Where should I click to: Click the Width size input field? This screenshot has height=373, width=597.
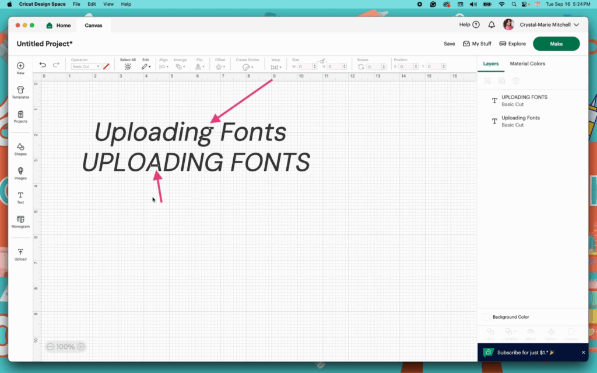click(304, 66)
